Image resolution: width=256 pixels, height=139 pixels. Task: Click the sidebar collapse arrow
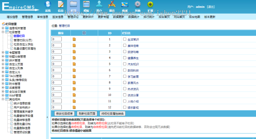point(47,117)
